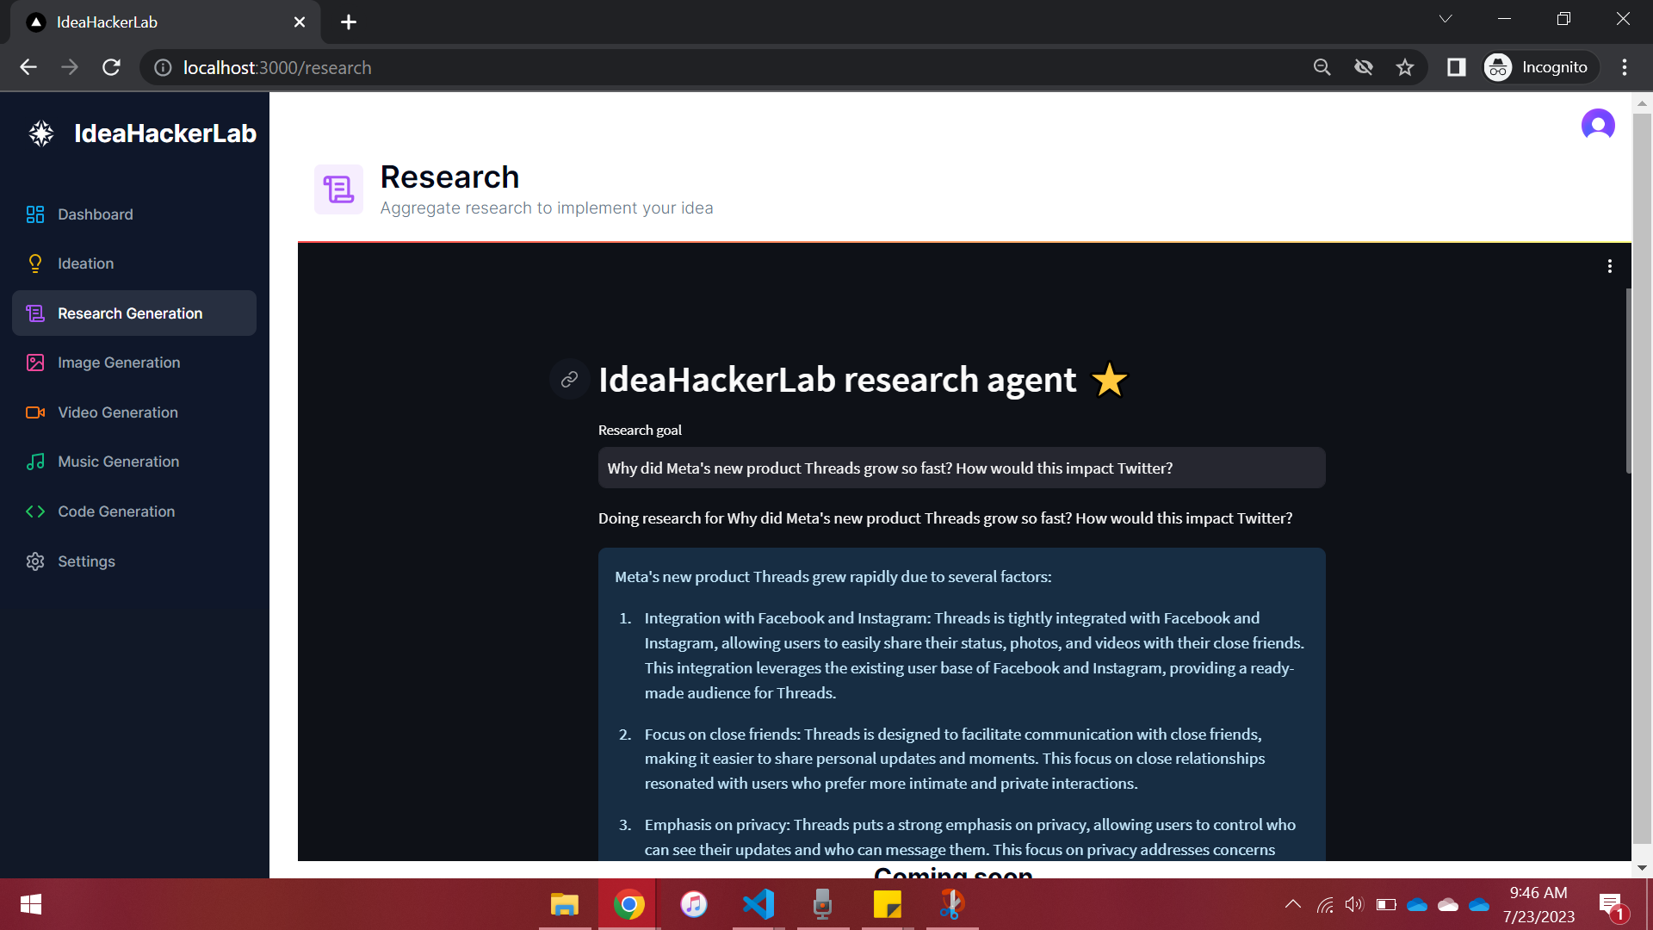Open Chrome's three-dot customize menu
Viewport: 1653px width, 930px height.
(x=1625, y=67)
